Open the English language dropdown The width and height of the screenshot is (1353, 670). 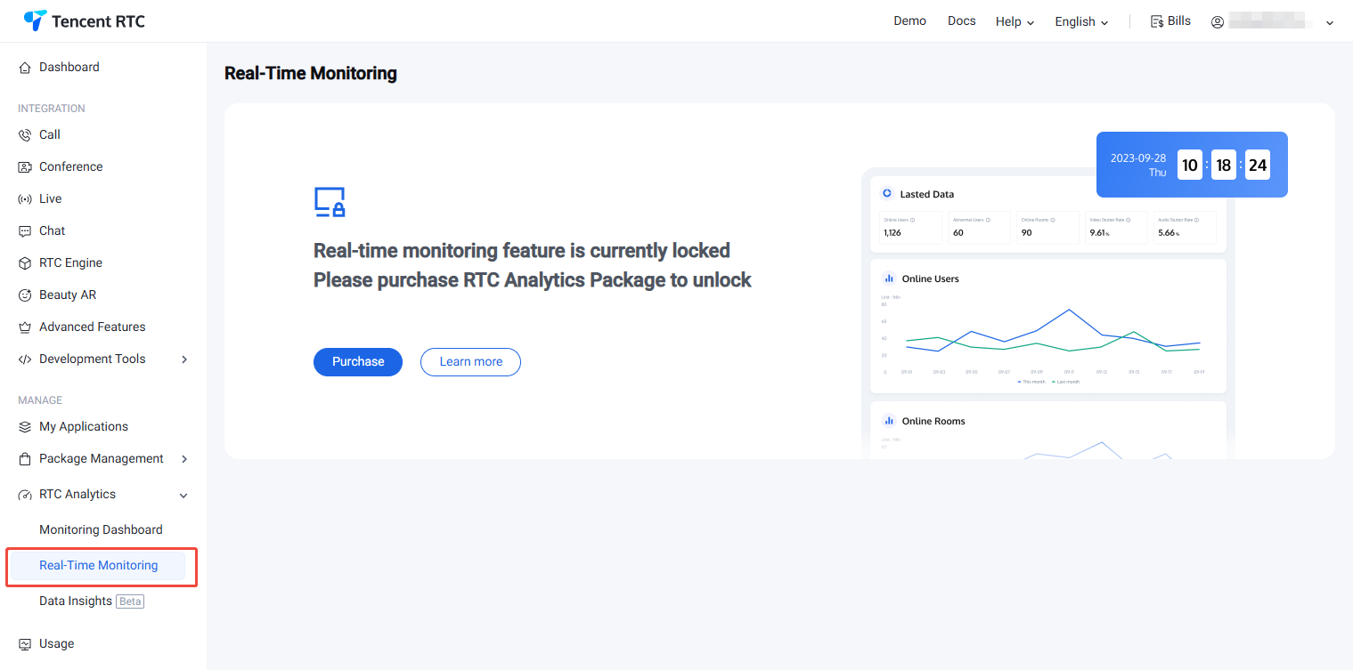coord(1081,21)
